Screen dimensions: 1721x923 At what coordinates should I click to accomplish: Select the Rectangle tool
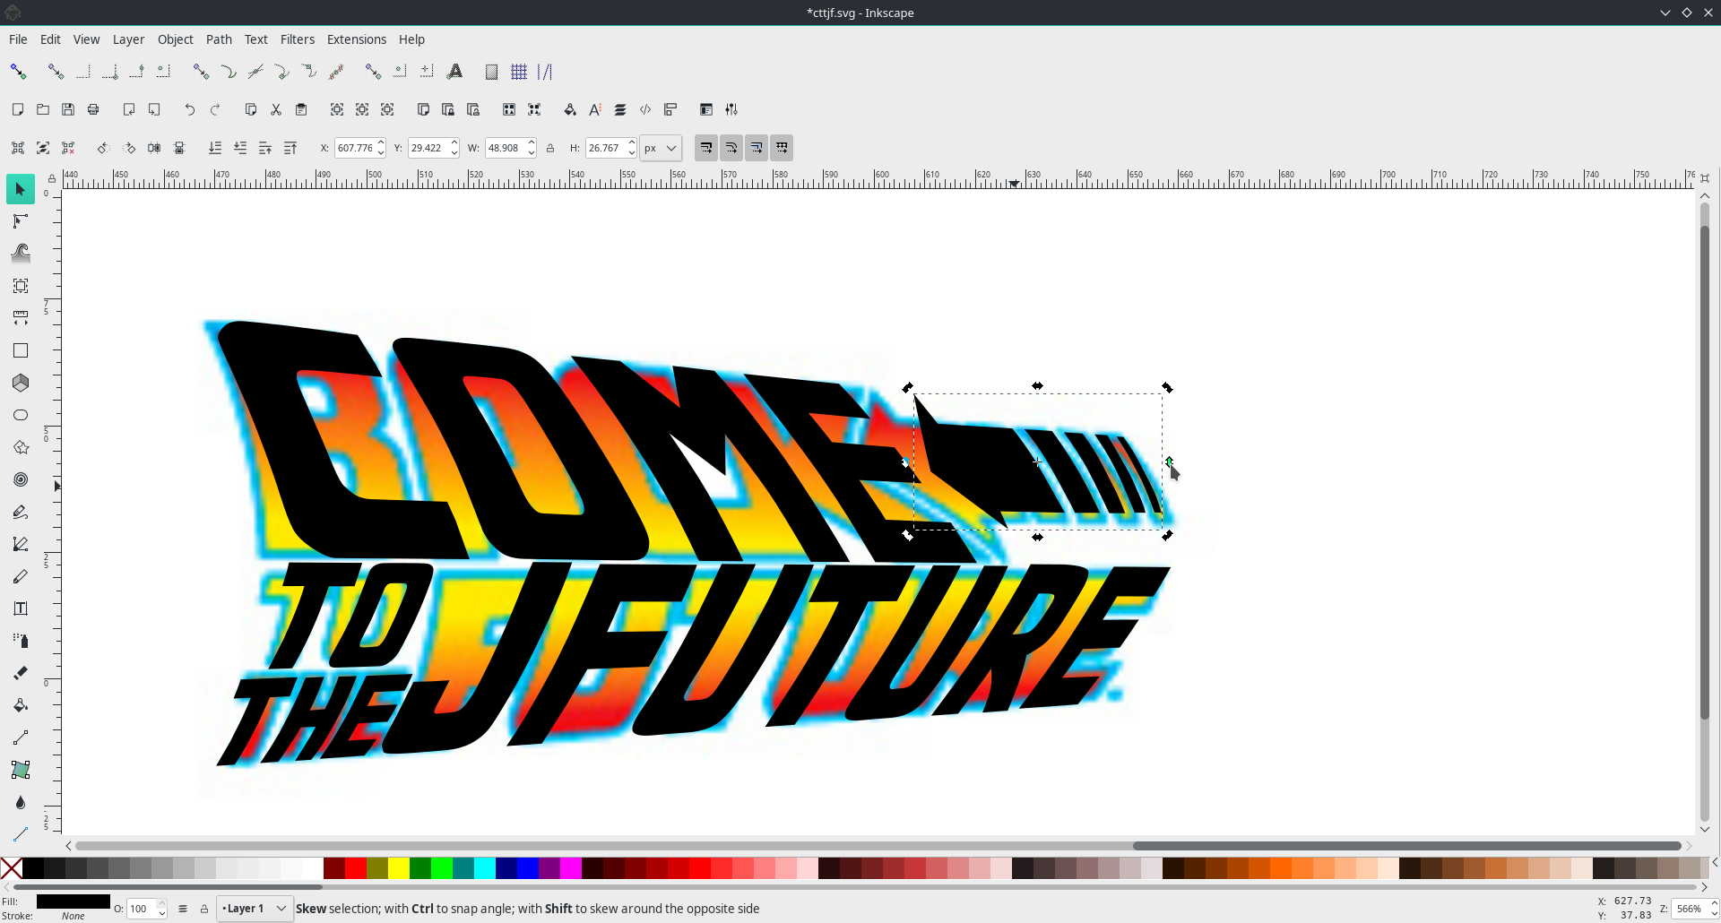coord(20,350)
